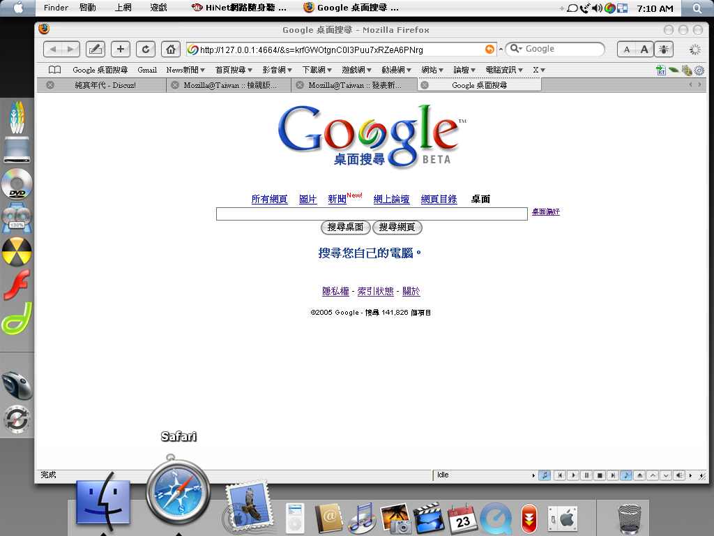
Task: Click the bookmarks book icon
Action: [x=55, y=70]
